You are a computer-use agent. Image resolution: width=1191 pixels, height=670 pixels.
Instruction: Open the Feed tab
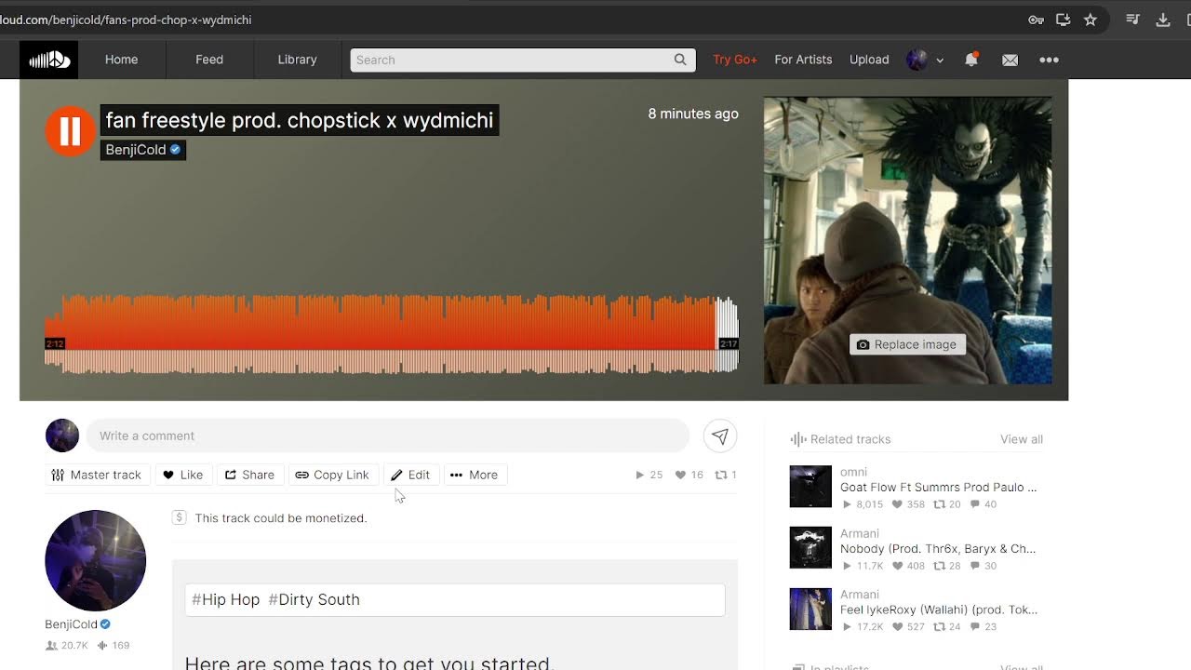pos(209,60)
